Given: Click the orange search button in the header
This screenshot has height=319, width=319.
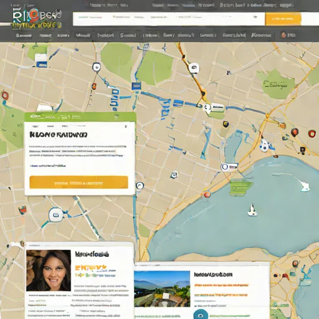Looking at the screenshot, I should 283,19.
